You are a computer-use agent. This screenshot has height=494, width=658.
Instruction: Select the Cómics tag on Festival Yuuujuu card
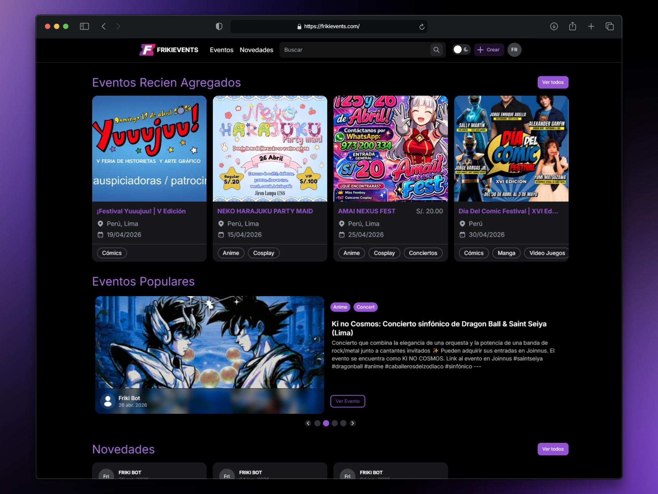point(112,253)
